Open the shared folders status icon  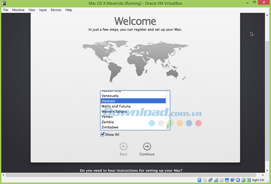221,180
